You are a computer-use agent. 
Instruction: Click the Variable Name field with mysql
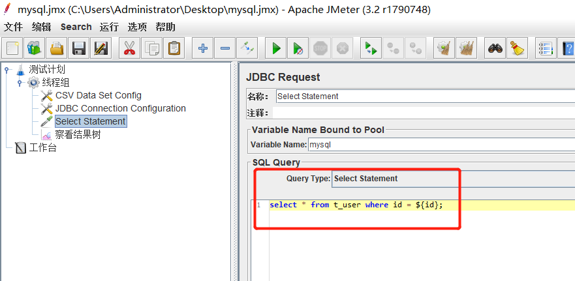441,145
